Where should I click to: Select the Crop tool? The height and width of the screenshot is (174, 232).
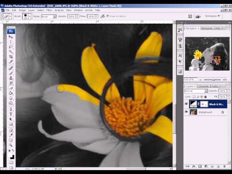(11, 57)
